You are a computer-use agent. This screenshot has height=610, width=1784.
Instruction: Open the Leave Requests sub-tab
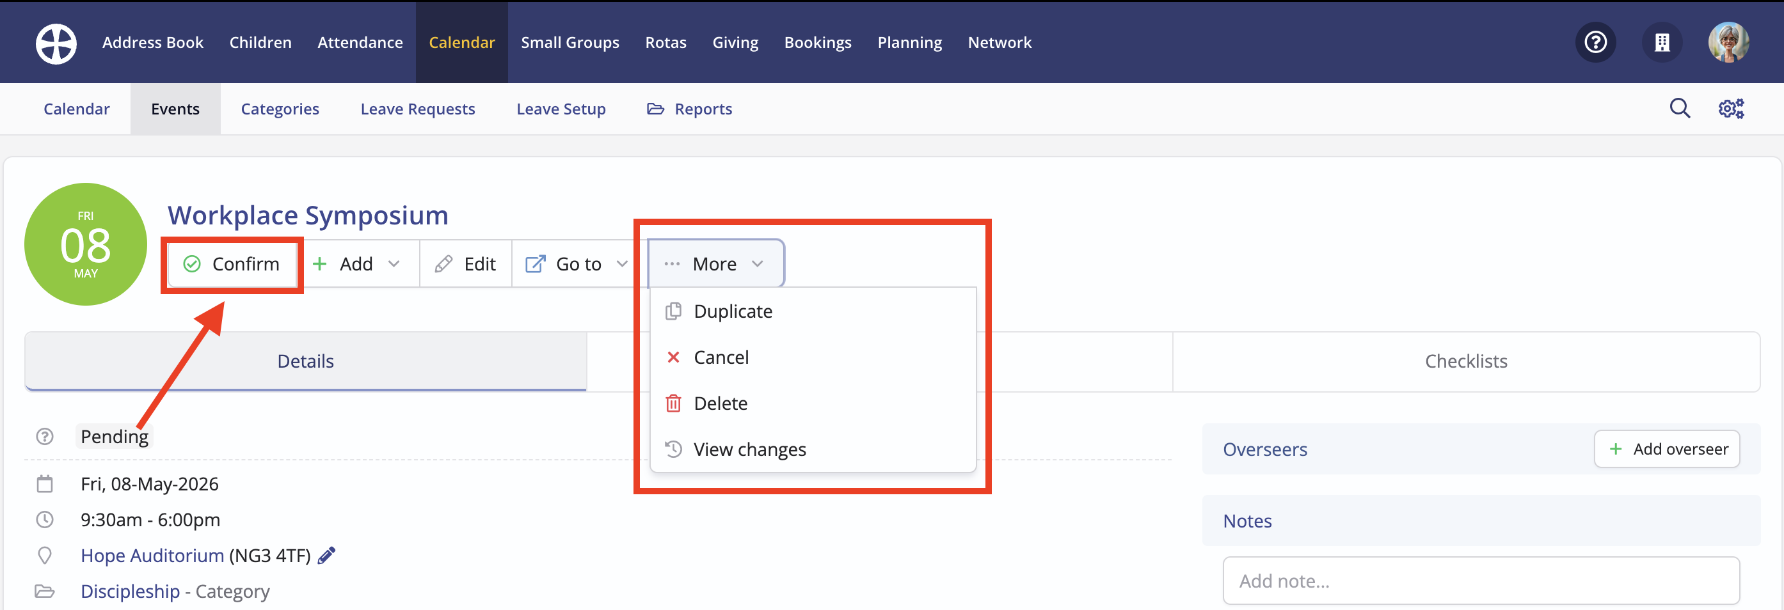click(418, 109)
